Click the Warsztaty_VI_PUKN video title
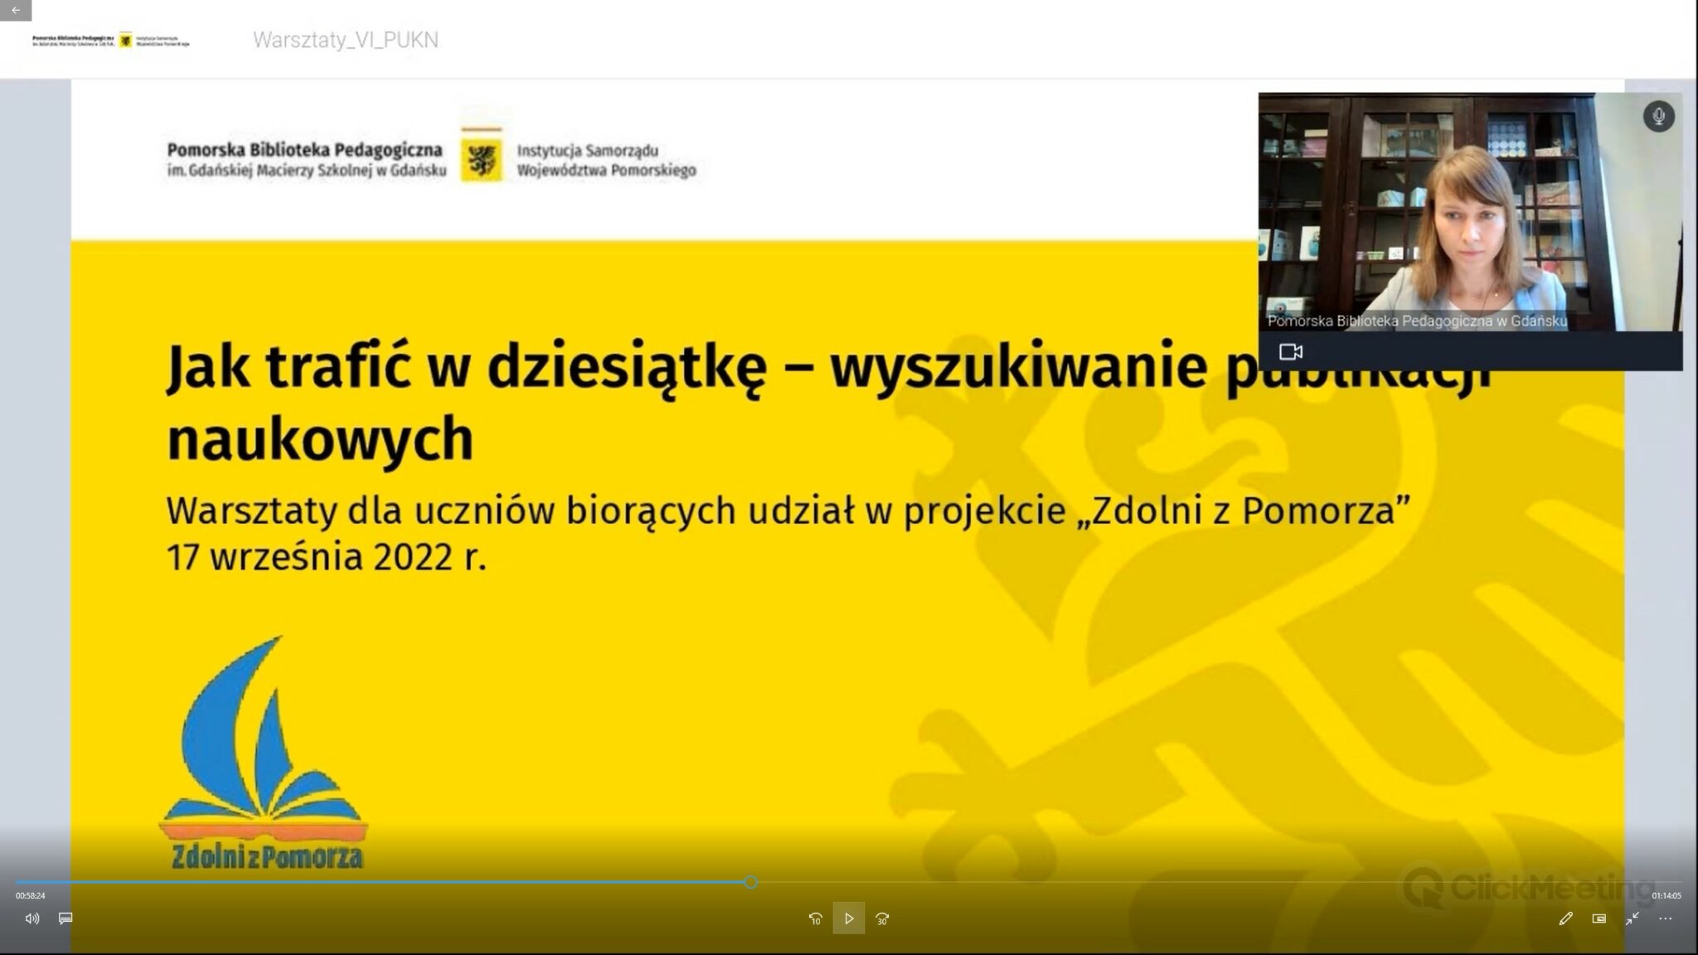Image resolution: width=1698 pixels, height=955 pixels. pyautogui.click(x=346, y=40)
